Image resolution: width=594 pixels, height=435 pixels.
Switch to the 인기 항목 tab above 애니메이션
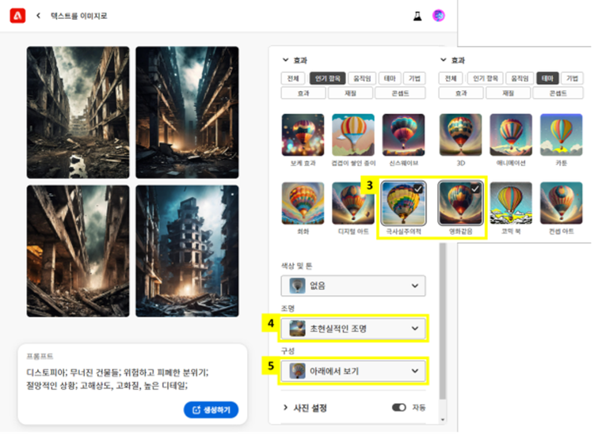pyautogui.click(x=485, y=78)
